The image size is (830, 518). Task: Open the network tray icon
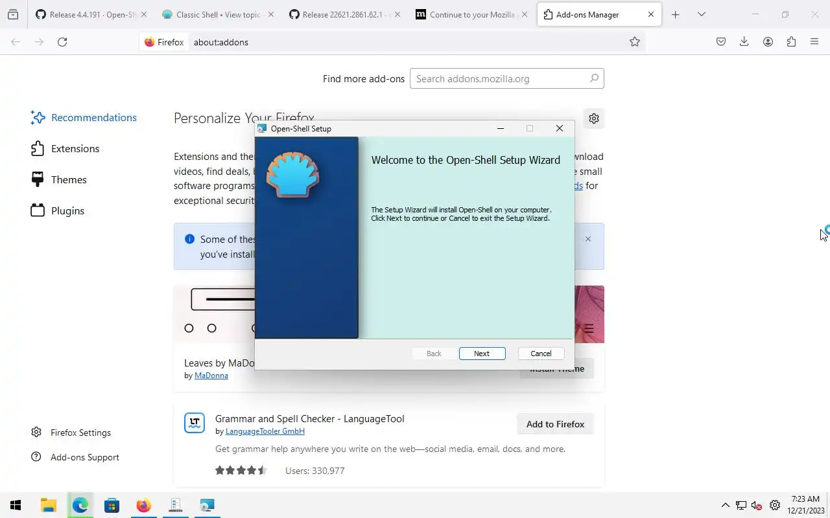point(741,506)
